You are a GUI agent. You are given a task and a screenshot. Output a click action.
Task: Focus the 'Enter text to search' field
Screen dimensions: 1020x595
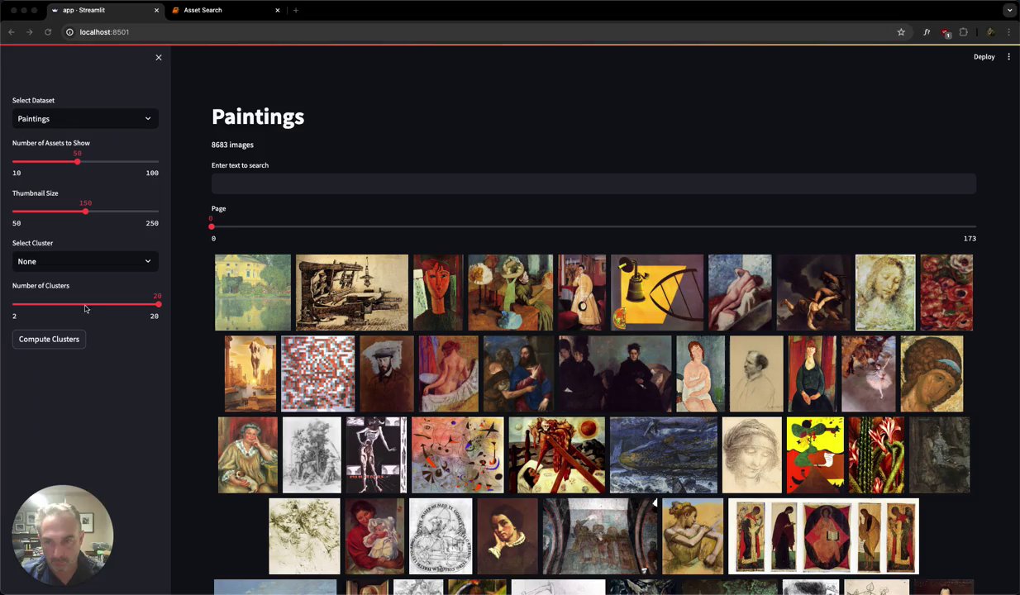[593, 183]
